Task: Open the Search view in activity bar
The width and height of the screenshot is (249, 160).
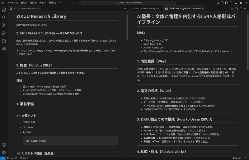Action: point(4,17)
